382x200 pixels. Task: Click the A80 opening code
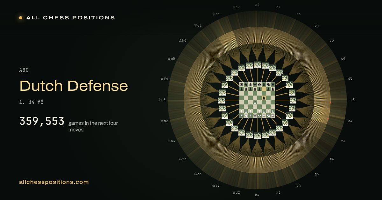(x=24, y=70)
